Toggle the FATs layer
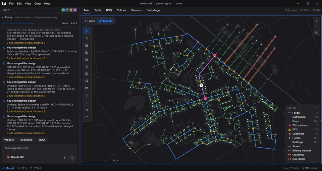322x171 pixels. 303,129
